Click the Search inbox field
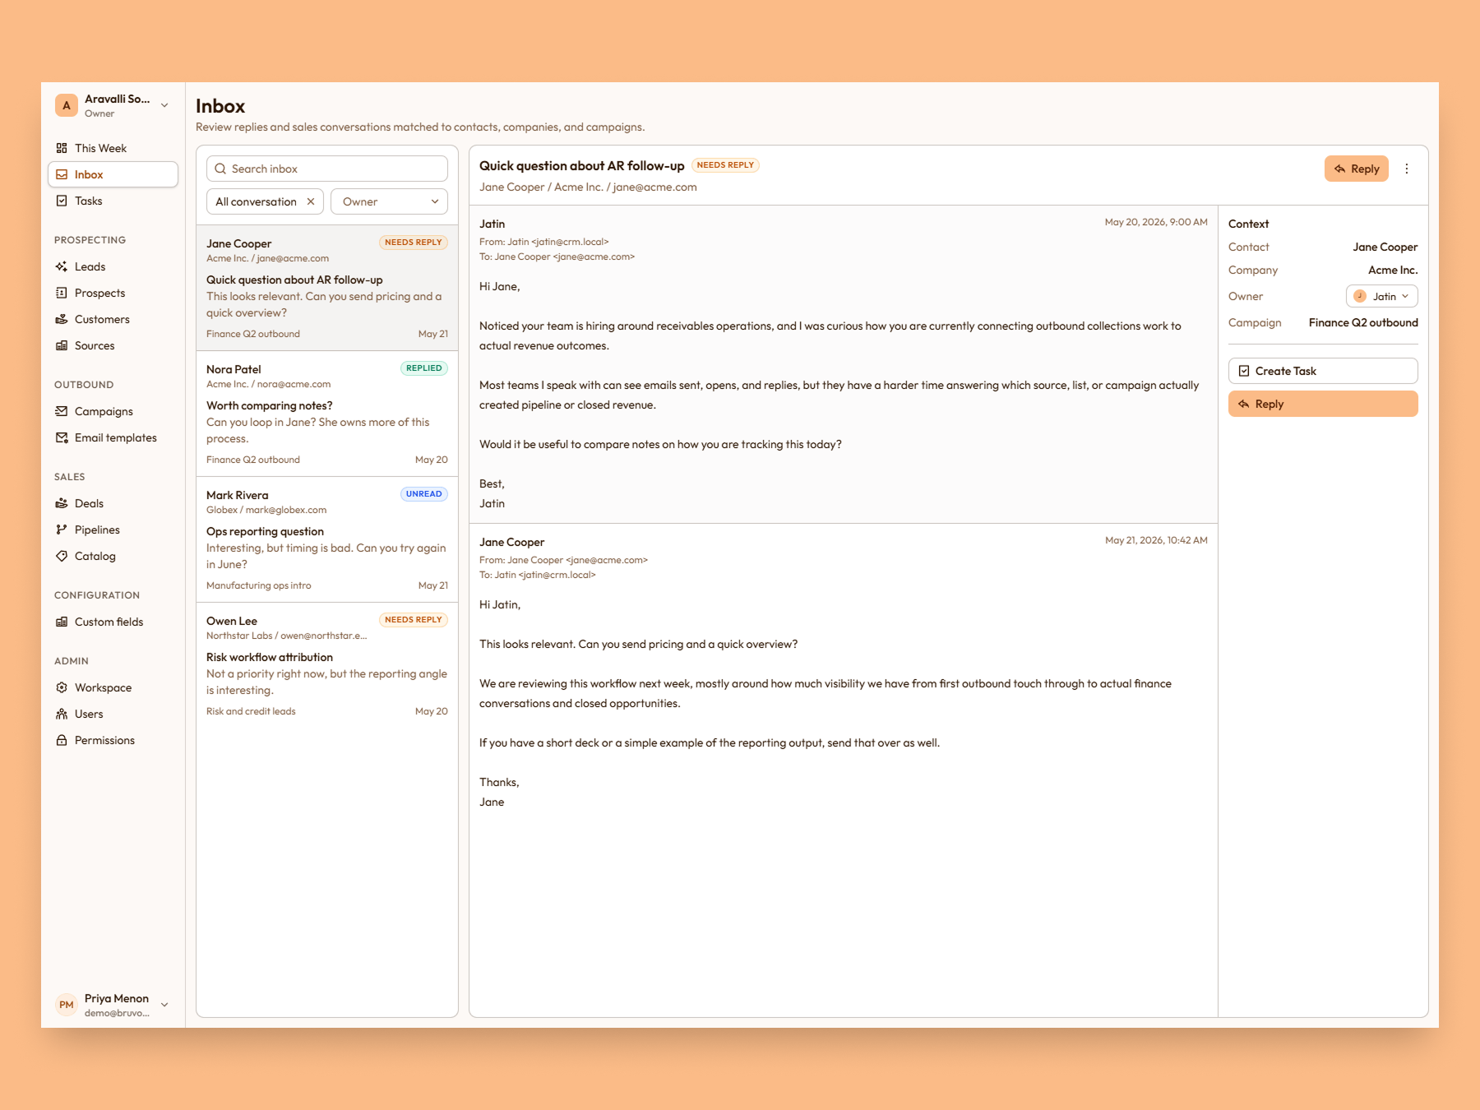 (327, 169)
